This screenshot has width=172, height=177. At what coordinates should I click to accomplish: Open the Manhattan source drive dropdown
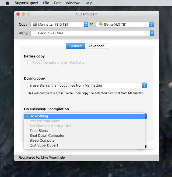[x=59, y=24]
